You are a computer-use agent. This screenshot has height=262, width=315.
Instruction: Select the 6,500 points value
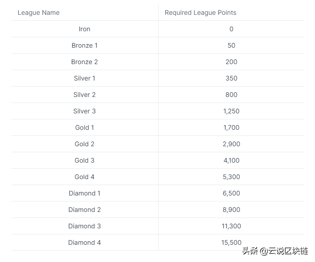click(232, 193)
